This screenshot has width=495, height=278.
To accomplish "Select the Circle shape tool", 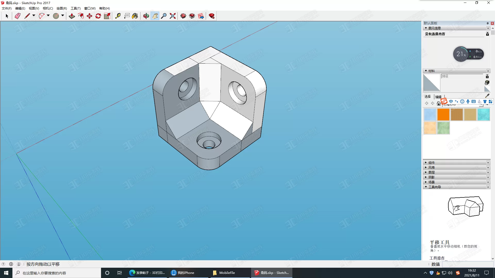I will point(56,16).
